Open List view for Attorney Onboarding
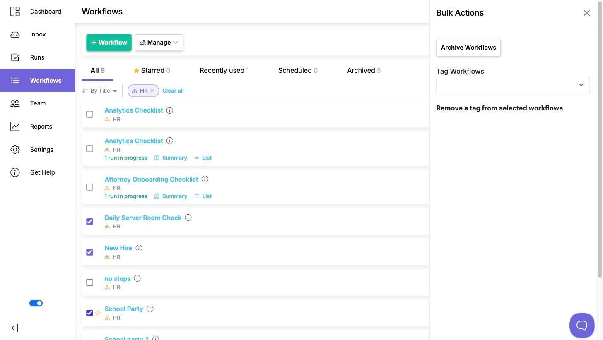Viewport: 603px width, 340px height. point(203,196)
